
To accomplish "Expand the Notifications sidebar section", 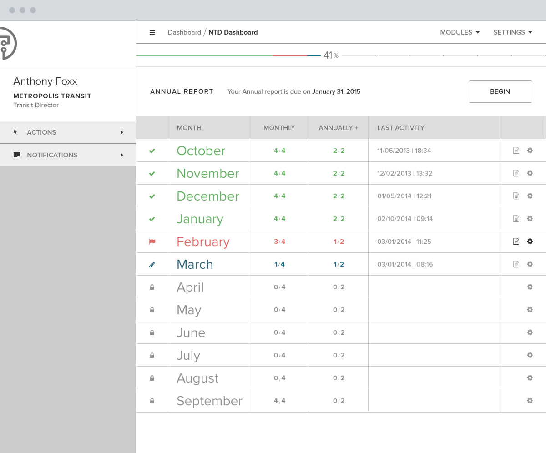I will coord(68,155).
